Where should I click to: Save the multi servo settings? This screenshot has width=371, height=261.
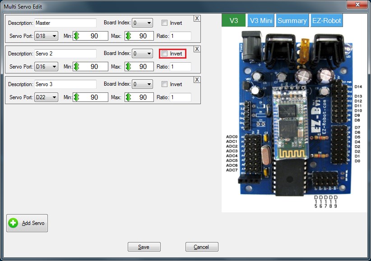tap(144, 247)
